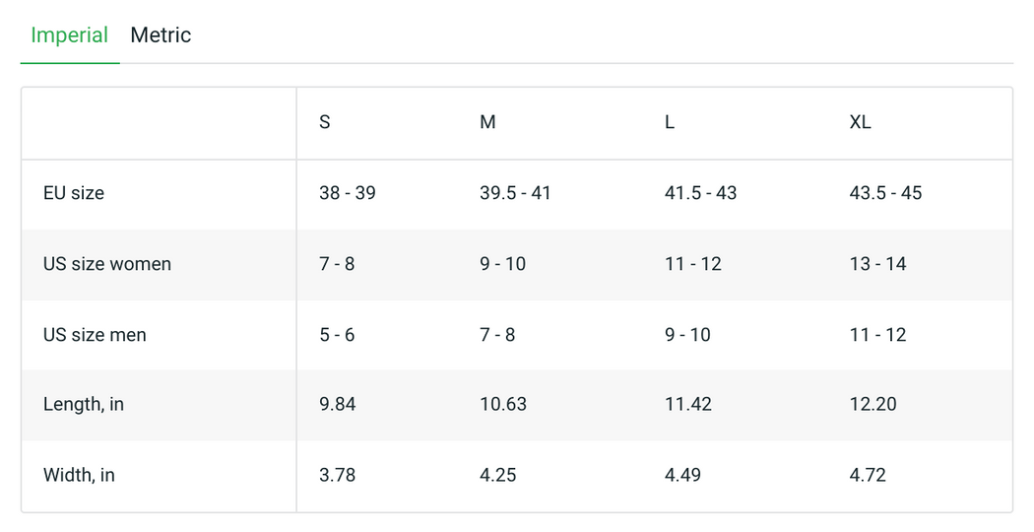Select the width value 3.78
This screenshot has height=532, width=1034.
(x=337, y=475)
